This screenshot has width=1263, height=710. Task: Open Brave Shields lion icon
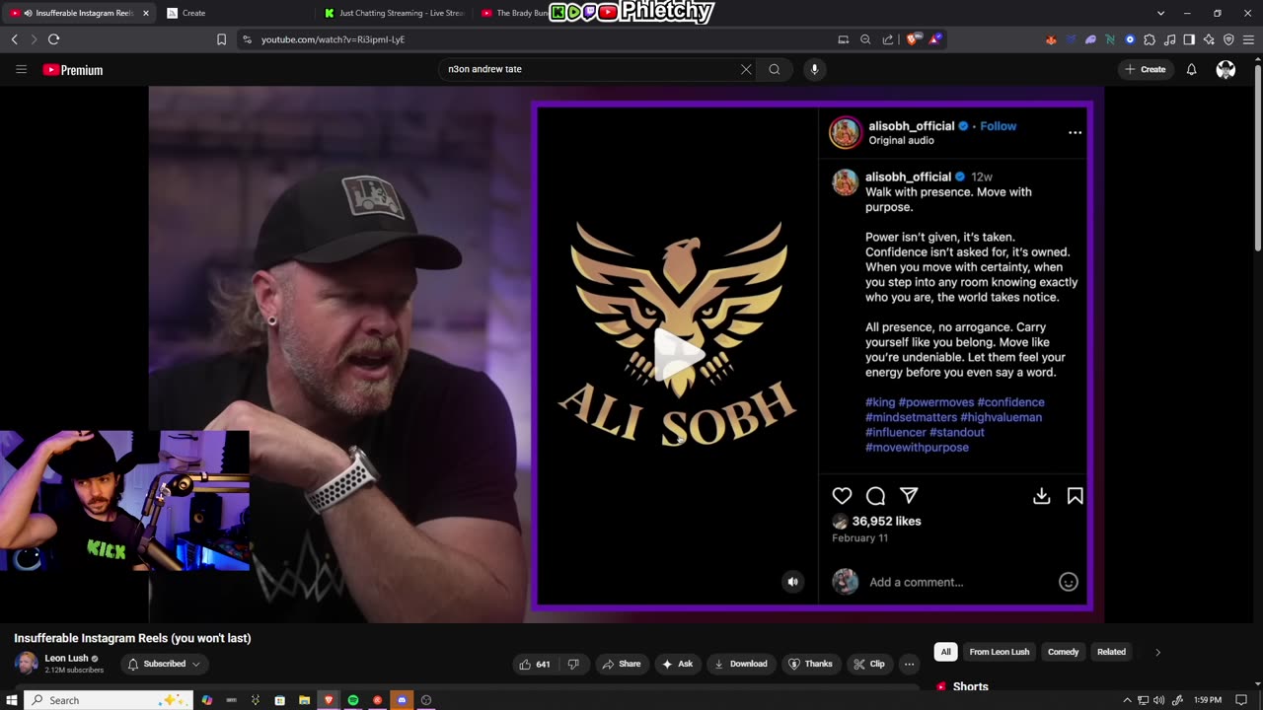913,39
